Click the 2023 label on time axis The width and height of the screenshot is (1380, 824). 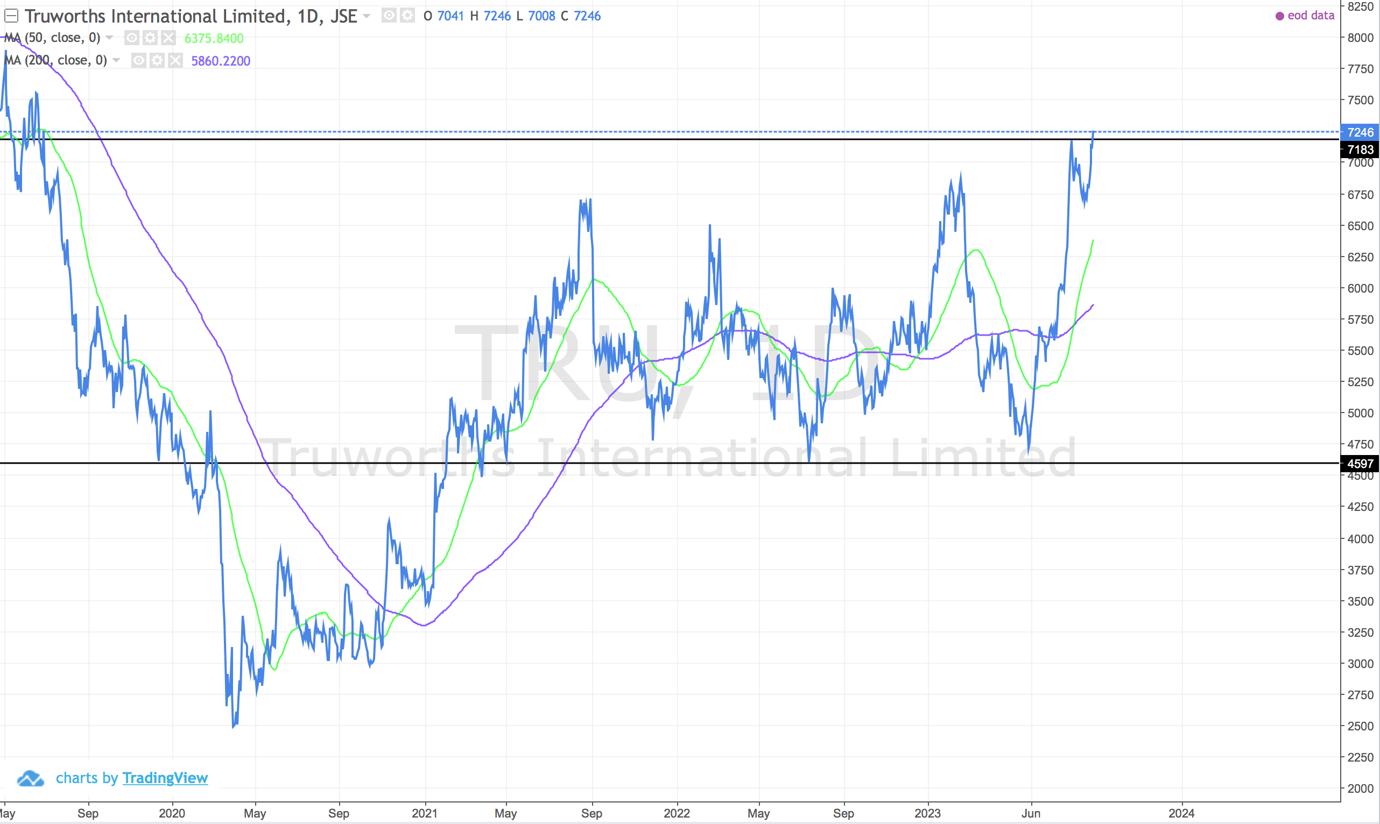(x=927, y=813)
